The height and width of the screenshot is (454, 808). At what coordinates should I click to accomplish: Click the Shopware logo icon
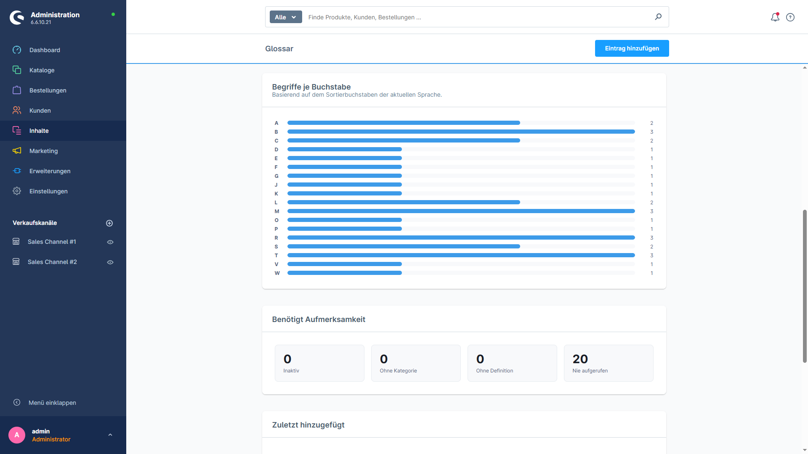17,18
